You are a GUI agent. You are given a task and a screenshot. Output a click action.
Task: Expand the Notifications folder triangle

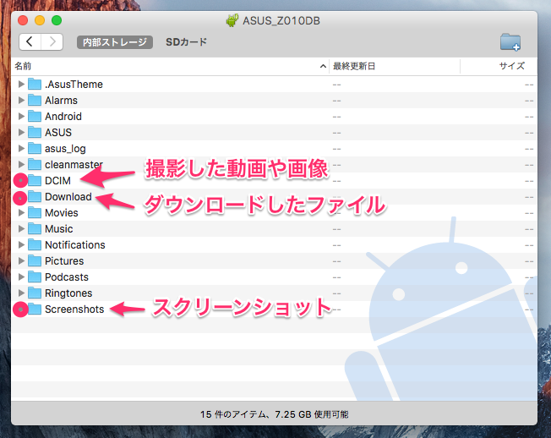tap(21, 244)
